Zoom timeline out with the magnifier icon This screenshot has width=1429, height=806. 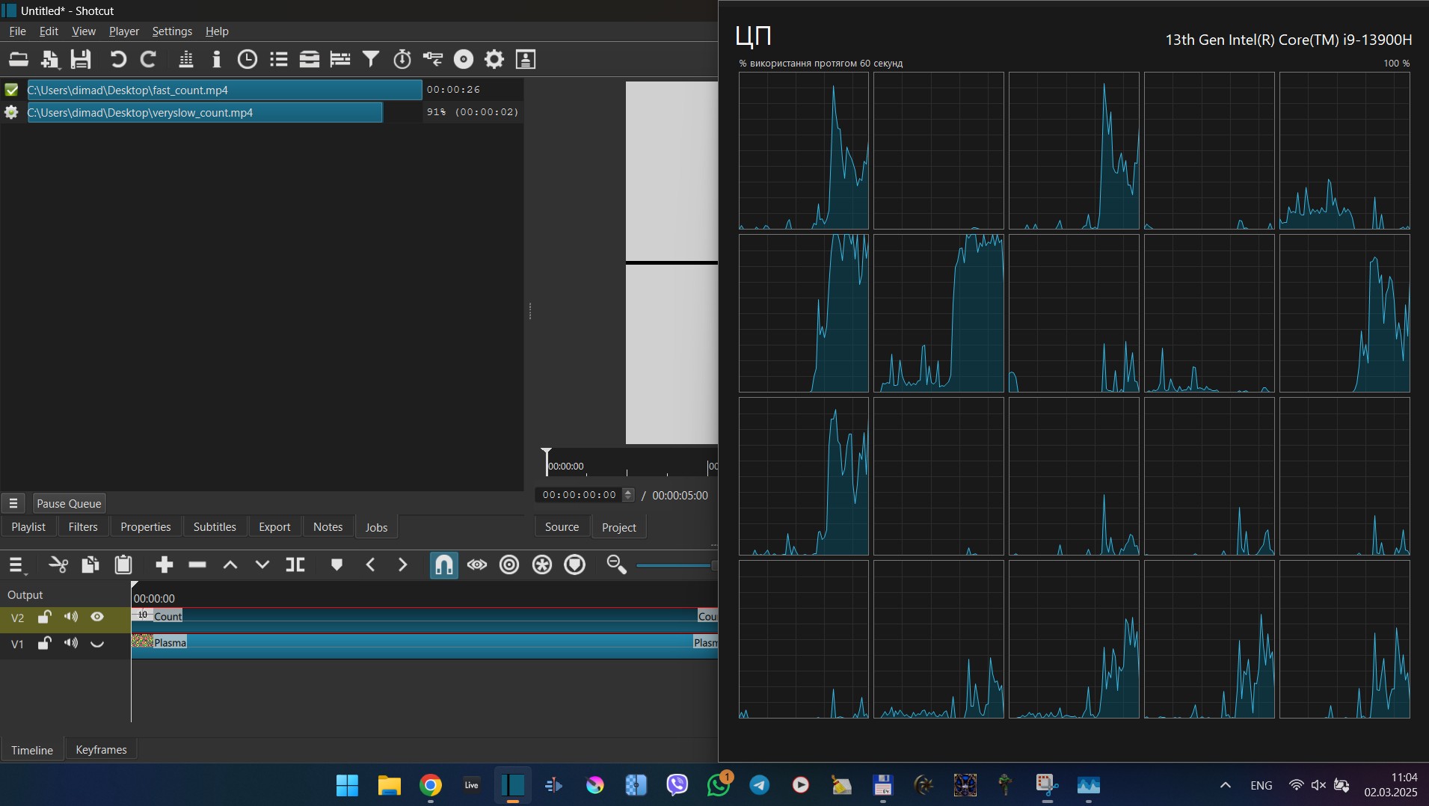[615, 564]
